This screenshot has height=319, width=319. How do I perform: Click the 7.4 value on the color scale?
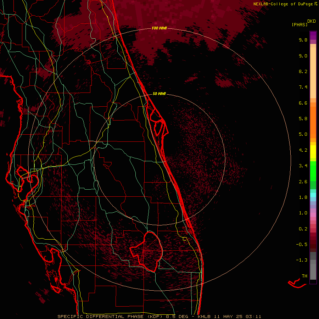[303, 87]
